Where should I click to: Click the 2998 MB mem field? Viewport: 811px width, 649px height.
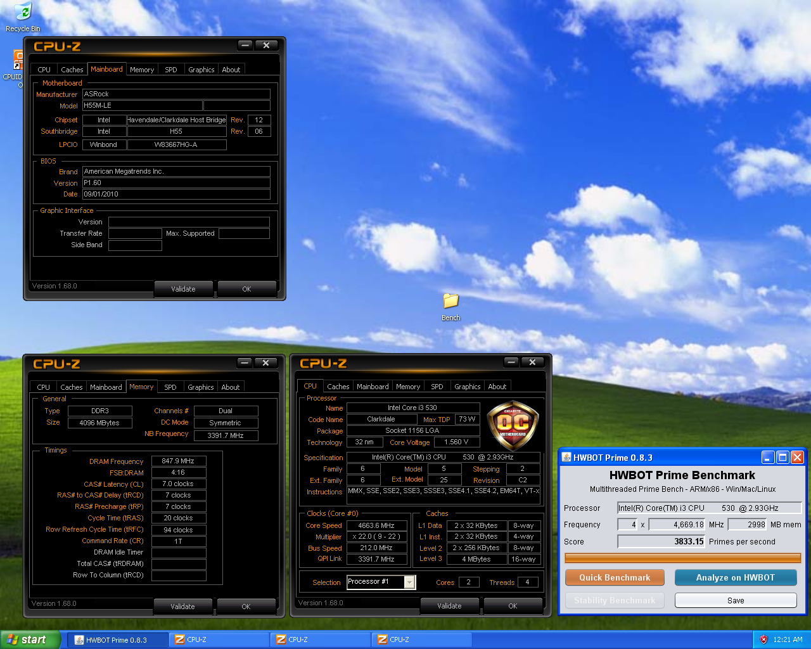748,525
